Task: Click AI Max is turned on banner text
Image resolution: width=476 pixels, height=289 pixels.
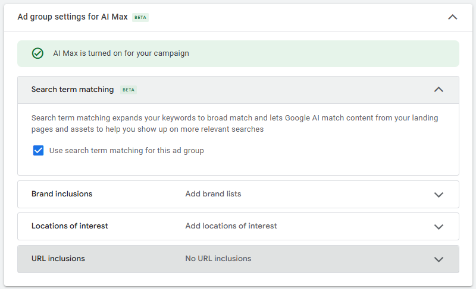Action: pos(121,53)
